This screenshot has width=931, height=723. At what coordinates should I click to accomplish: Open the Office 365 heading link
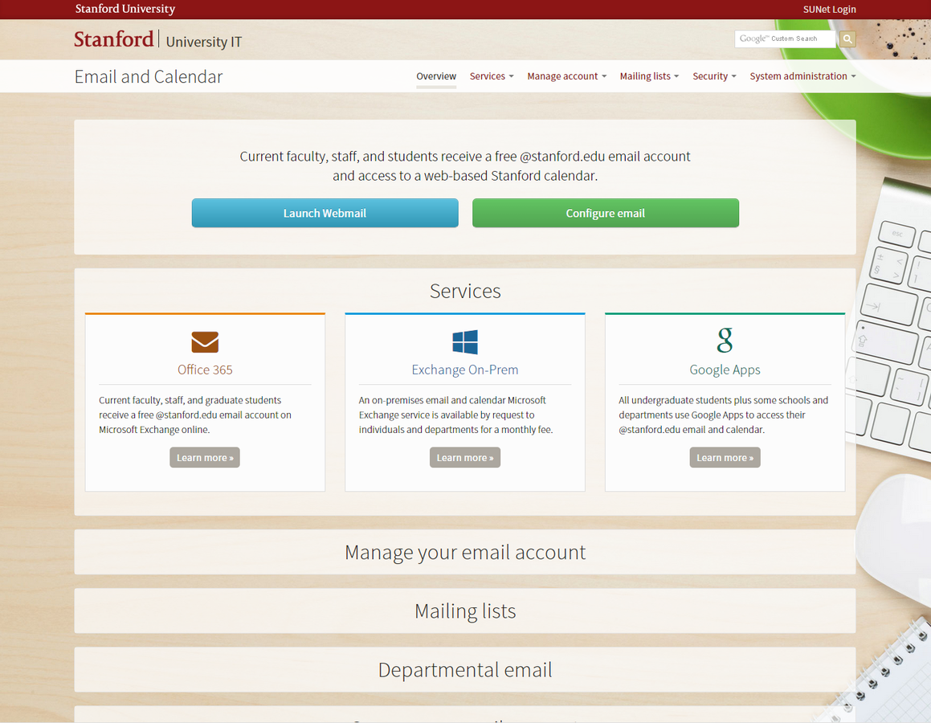click(205, 370)
